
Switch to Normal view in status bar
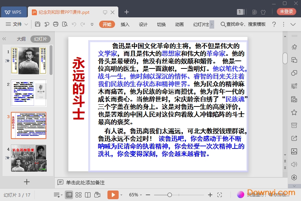pyautogui.click(x=69, y=195)
